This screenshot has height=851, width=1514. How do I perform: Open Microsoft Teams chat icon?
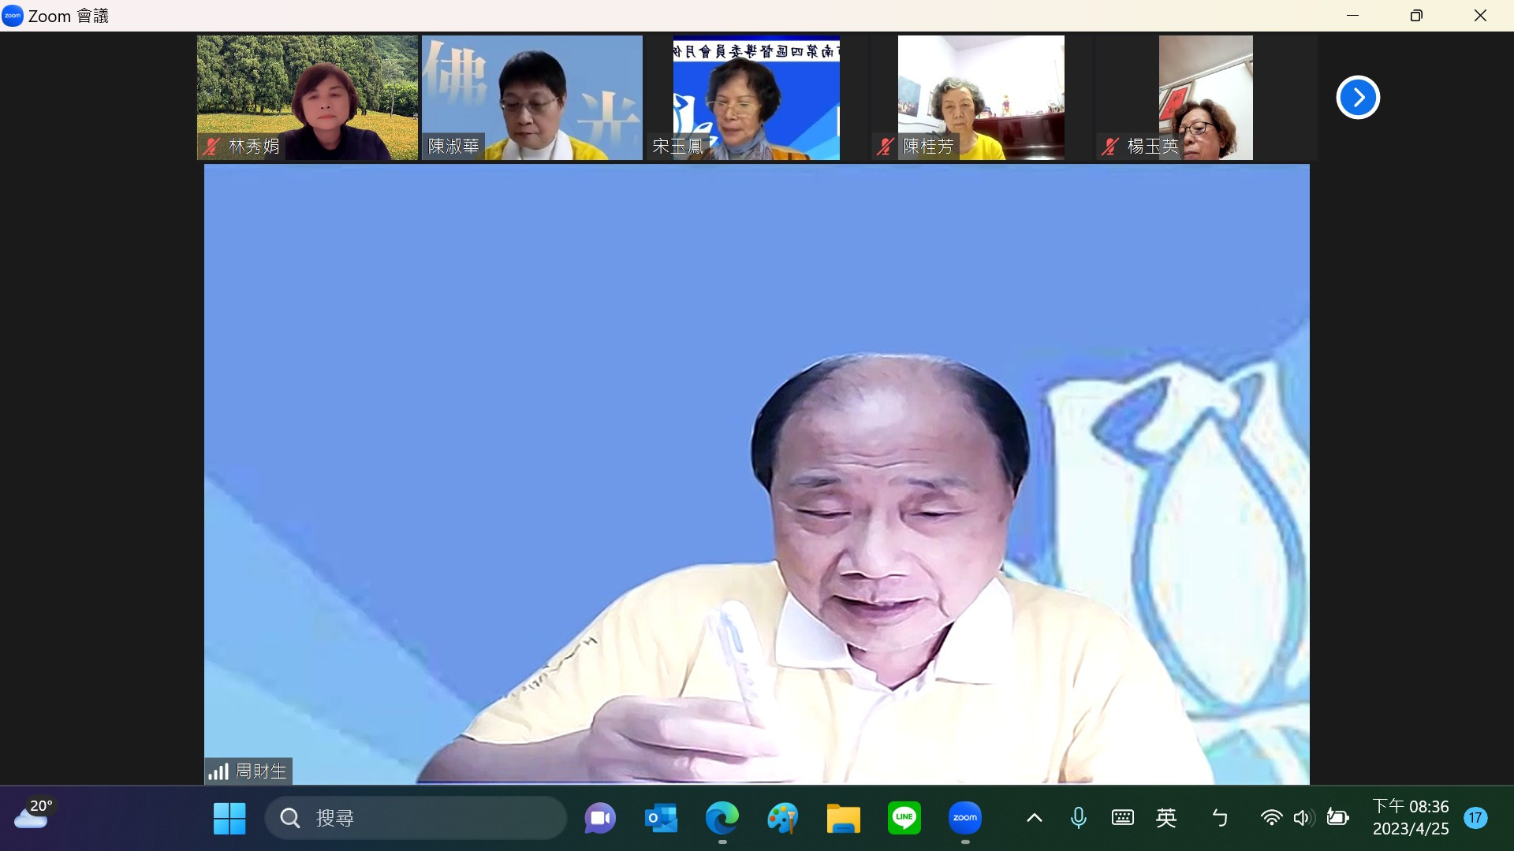(x=600, y=818)
